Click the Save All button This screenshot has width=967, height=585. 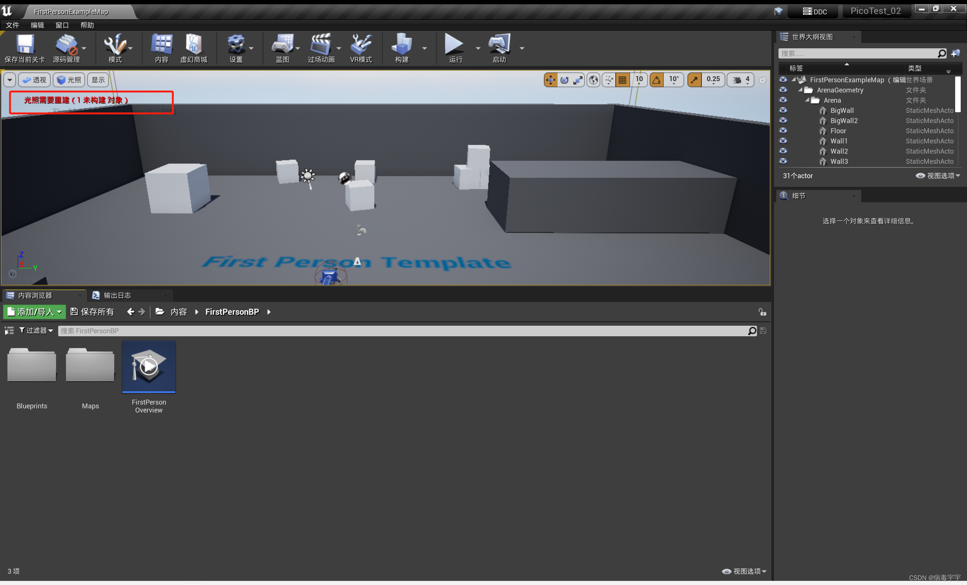click(92, 312)
